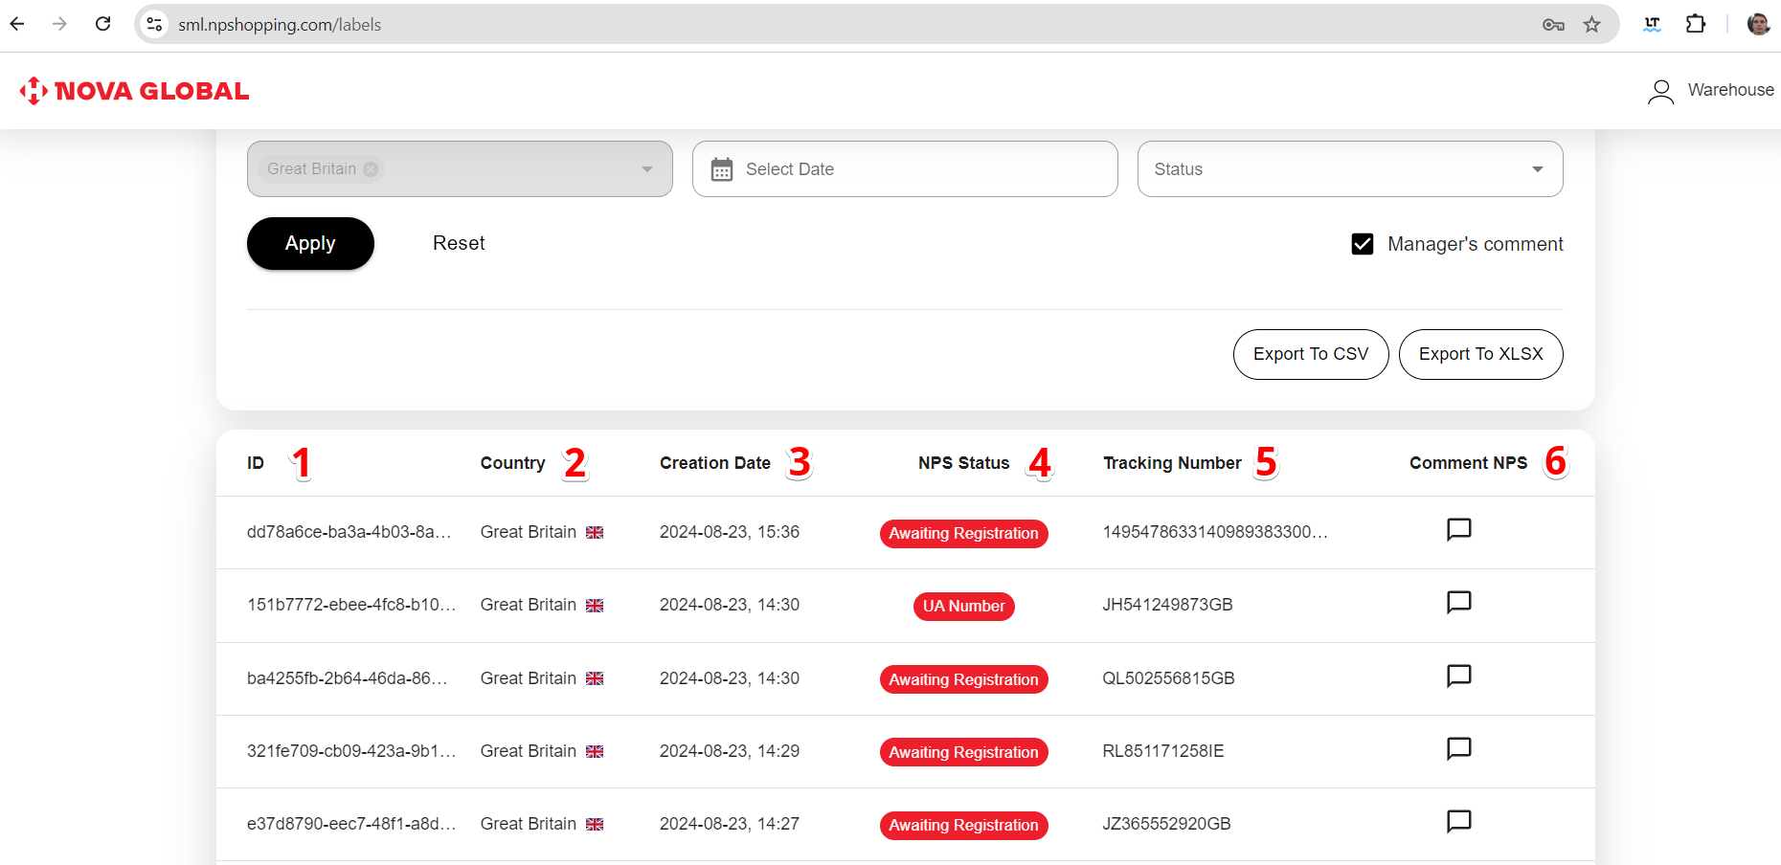This screenshot has height=865, width=1781.
Task: Click the saved password key icon
Action: [1553, 25]
